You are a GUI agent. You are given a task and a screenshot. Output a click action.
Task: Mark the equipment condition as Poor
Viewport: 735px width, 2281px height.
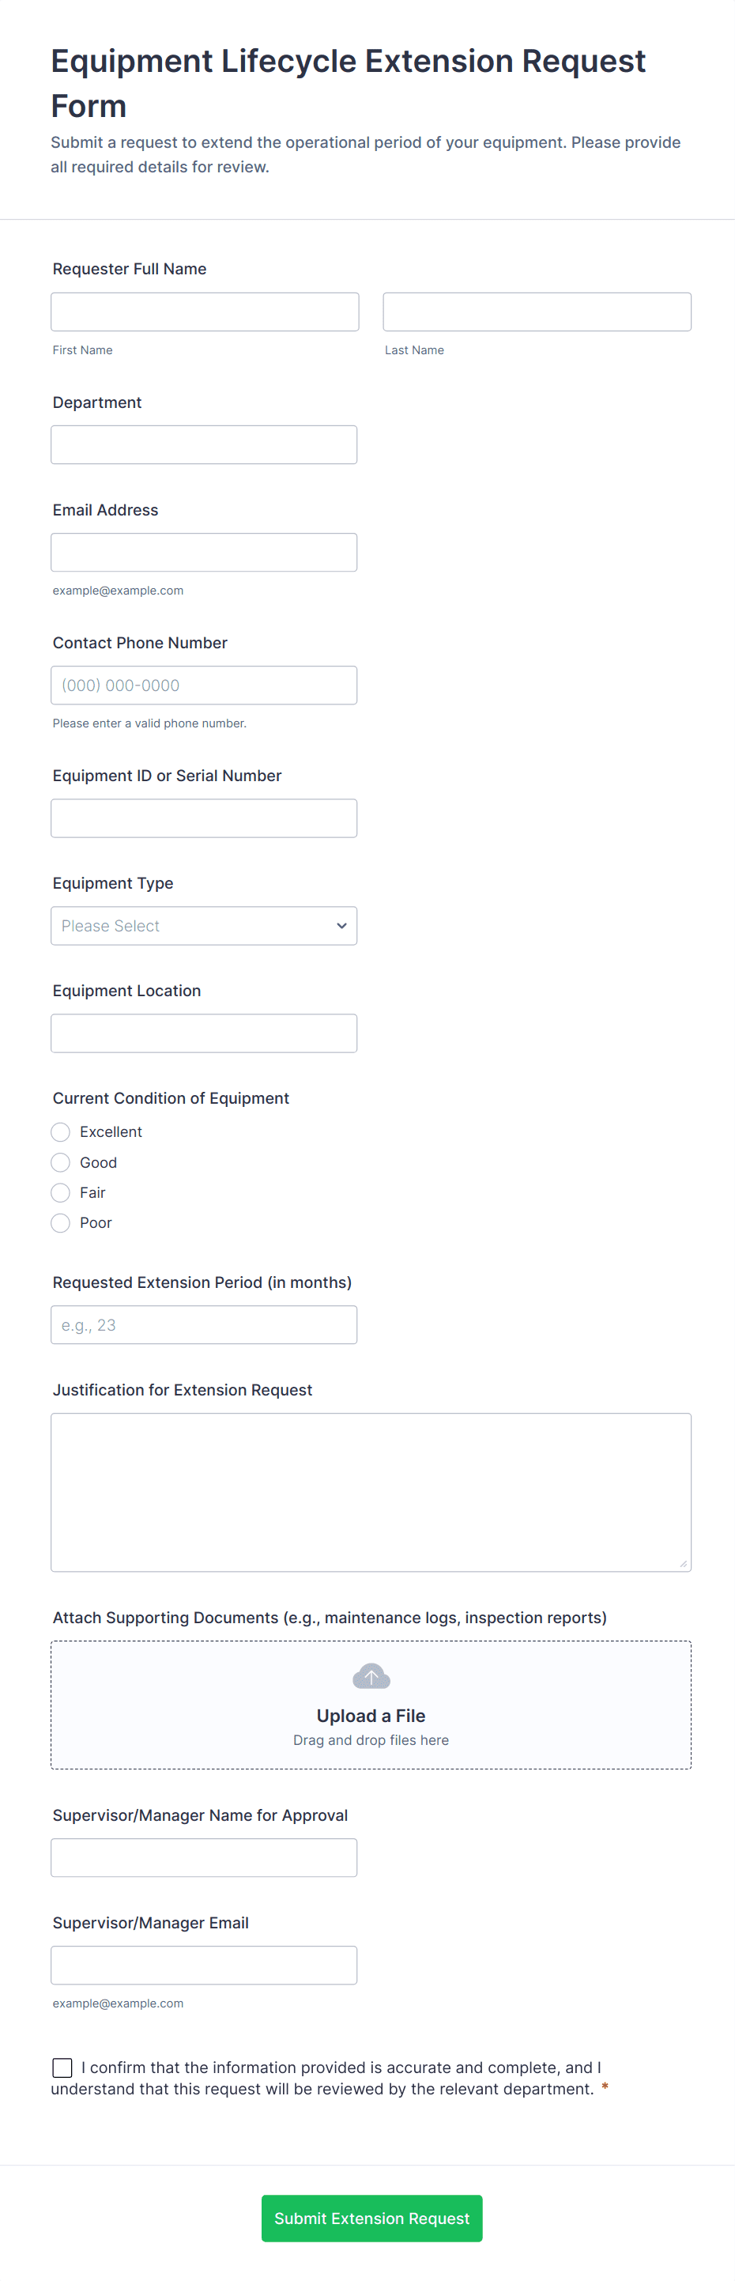(60, 1223)
